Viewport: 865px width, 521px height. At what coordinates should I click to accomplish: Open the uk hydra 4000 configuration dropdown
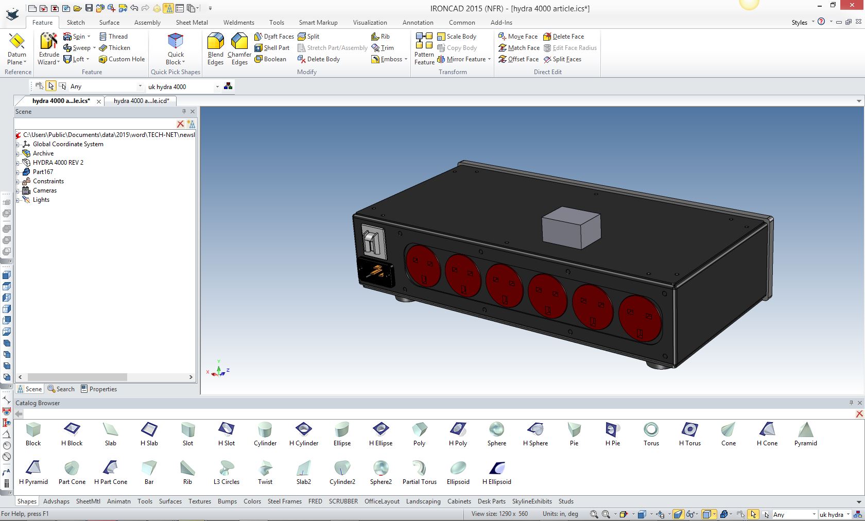217,86
